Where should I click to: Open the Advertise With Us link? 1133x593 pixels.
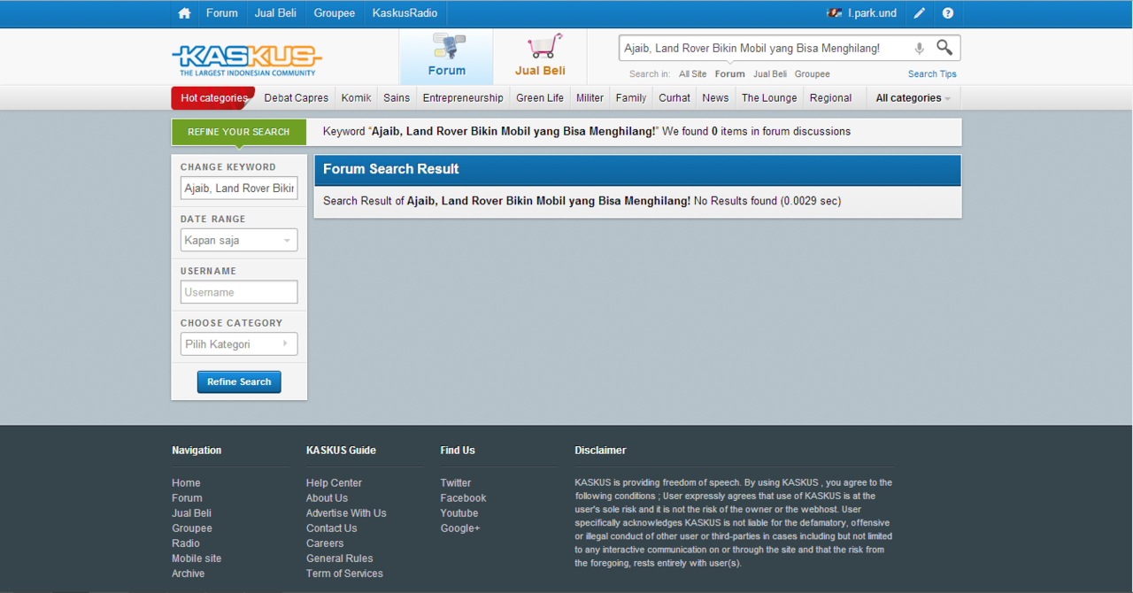point(346,513)
